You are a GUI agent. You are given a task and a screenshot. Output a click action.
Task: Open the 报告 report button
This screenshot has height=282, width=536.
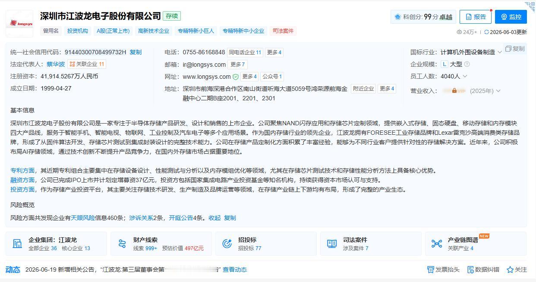[475, 17]
